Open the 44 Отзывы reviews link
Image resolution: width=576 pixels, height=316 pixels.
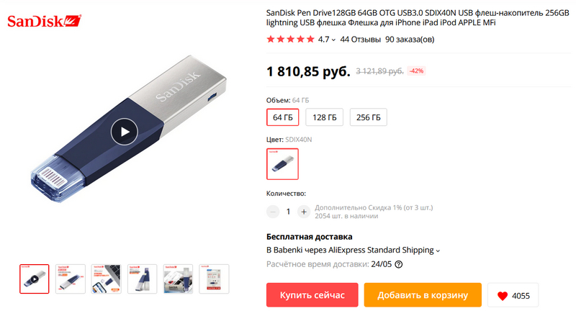361,40
